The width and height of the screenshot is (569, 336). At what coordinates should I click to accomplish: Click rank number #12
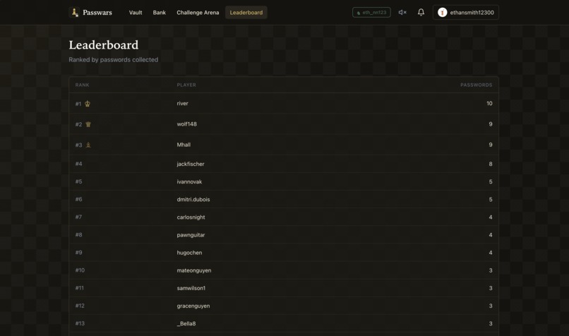[80, 306]
